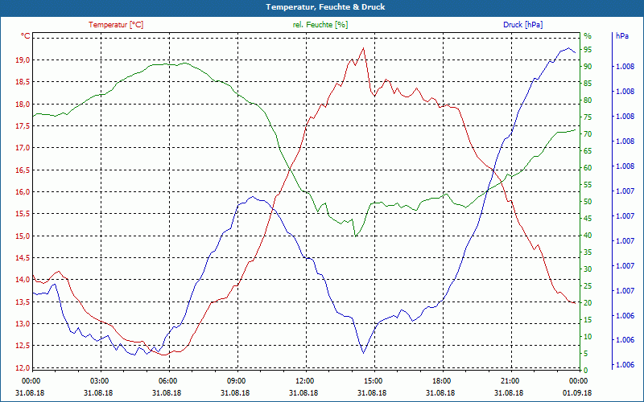Click the 35 value on humidity axis
The width and height of the screenshot is (644, 402).
pyautogui.click(x=588, y=252)
